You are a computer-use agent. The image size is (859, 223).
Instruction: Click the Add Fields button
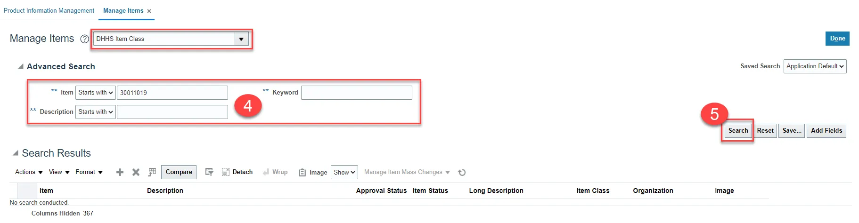pyautogui.click(x=826, y=131)
